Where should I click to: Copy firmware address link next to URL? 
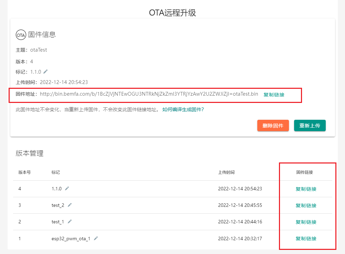[274, 95]
